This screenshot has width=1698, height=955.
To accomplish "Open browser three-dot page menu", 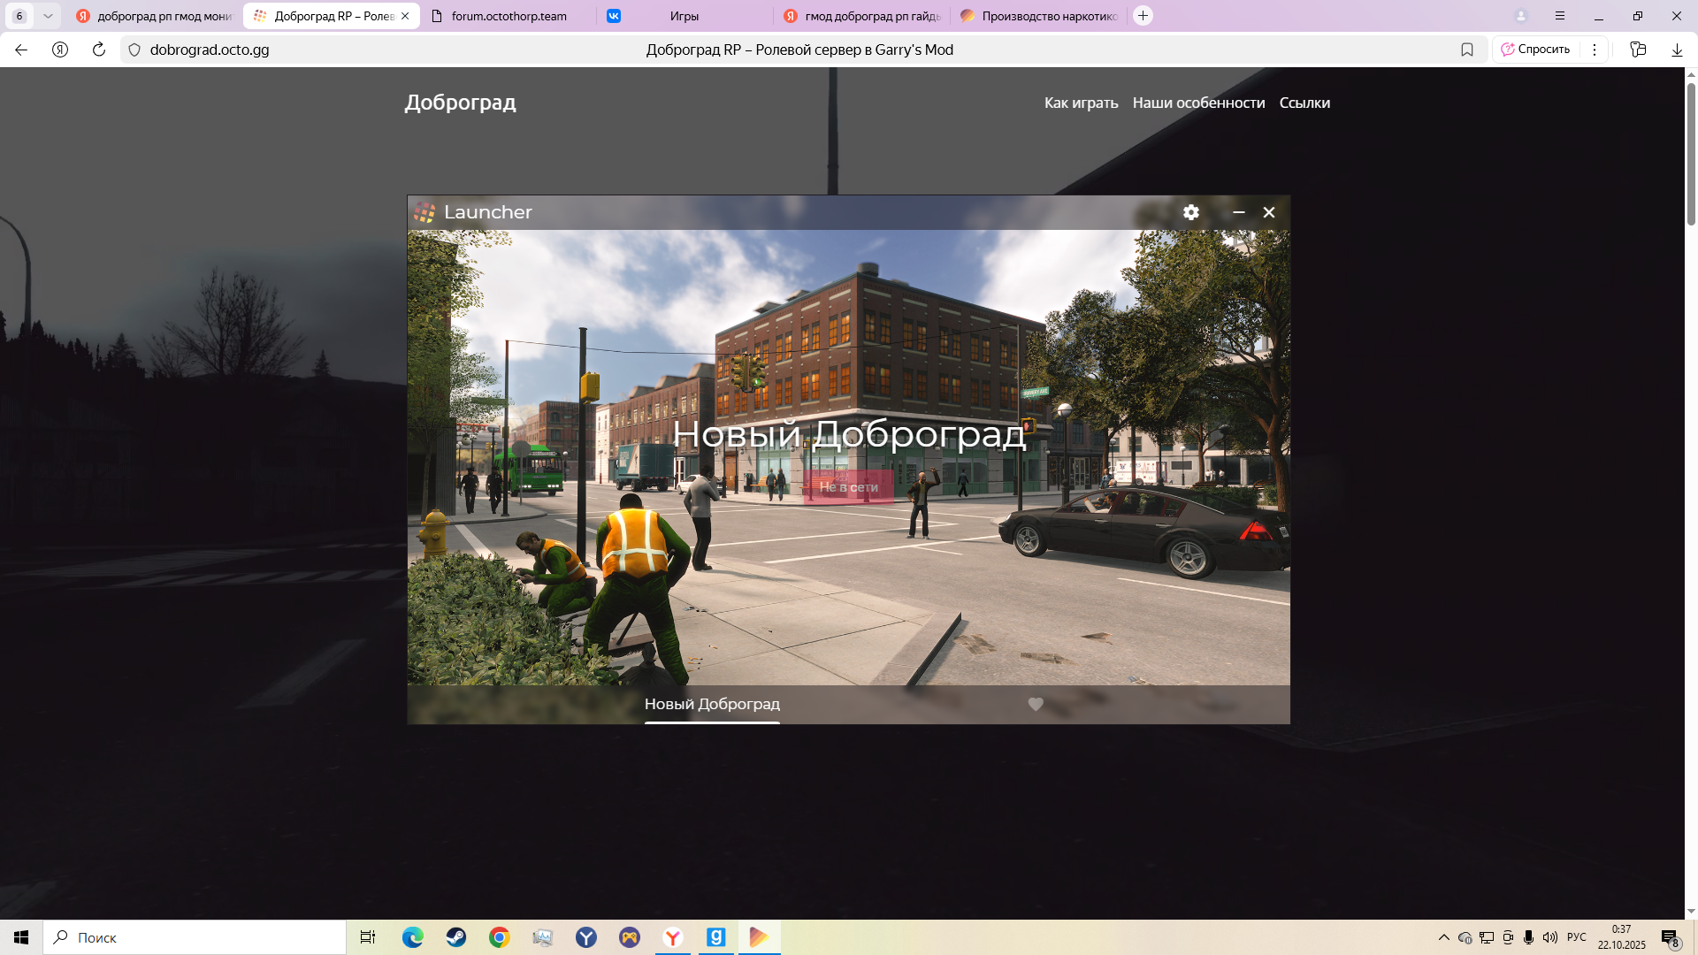I will coord(1595,50).
